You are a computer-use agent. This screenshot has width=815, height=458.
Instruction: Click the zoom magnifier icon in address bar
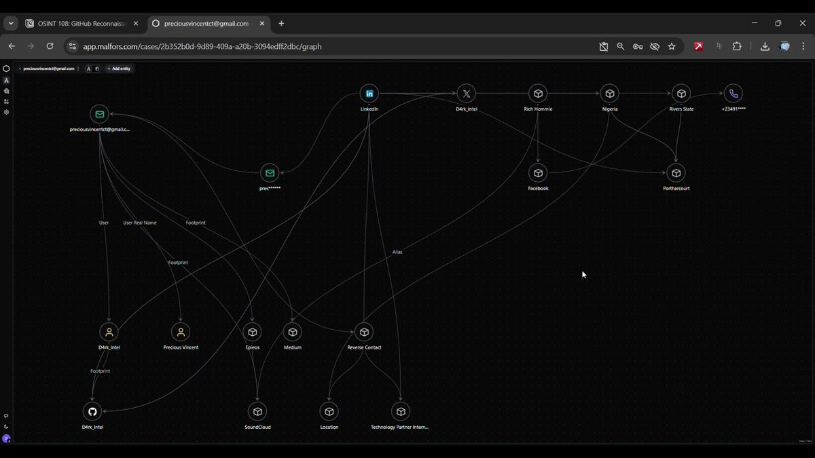(x=621, y=46)
